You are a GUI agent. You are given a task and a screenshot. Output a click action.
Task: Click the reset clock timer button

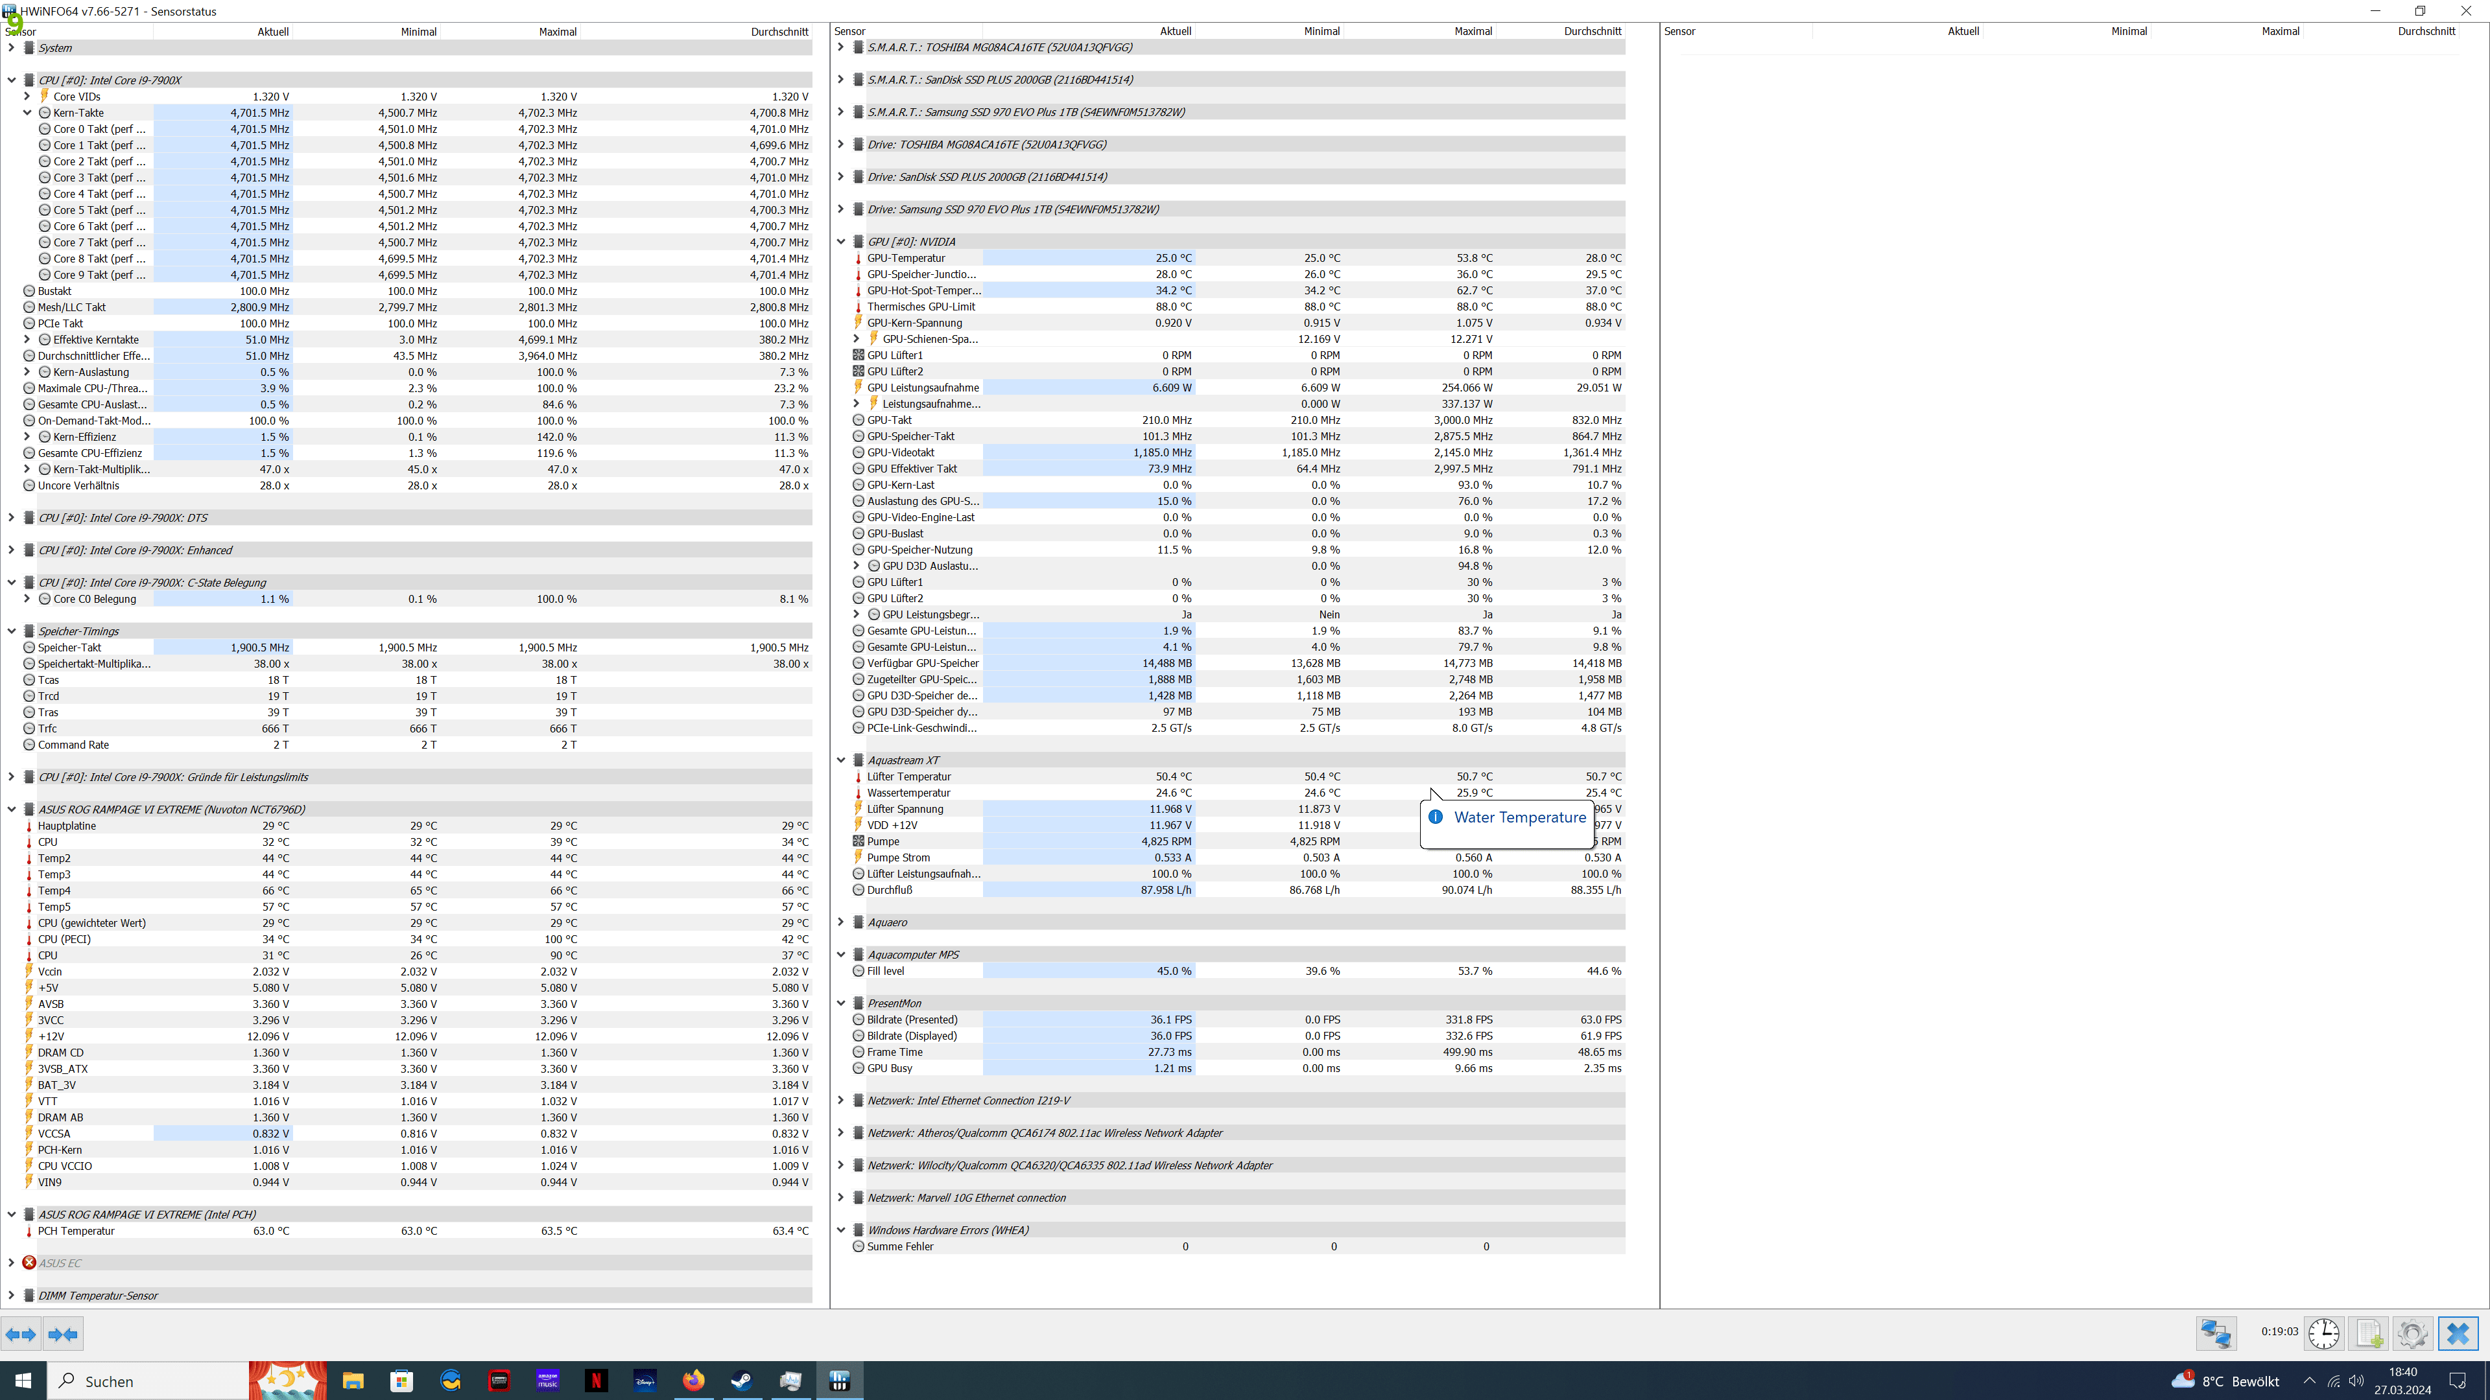[2324, 1335]
